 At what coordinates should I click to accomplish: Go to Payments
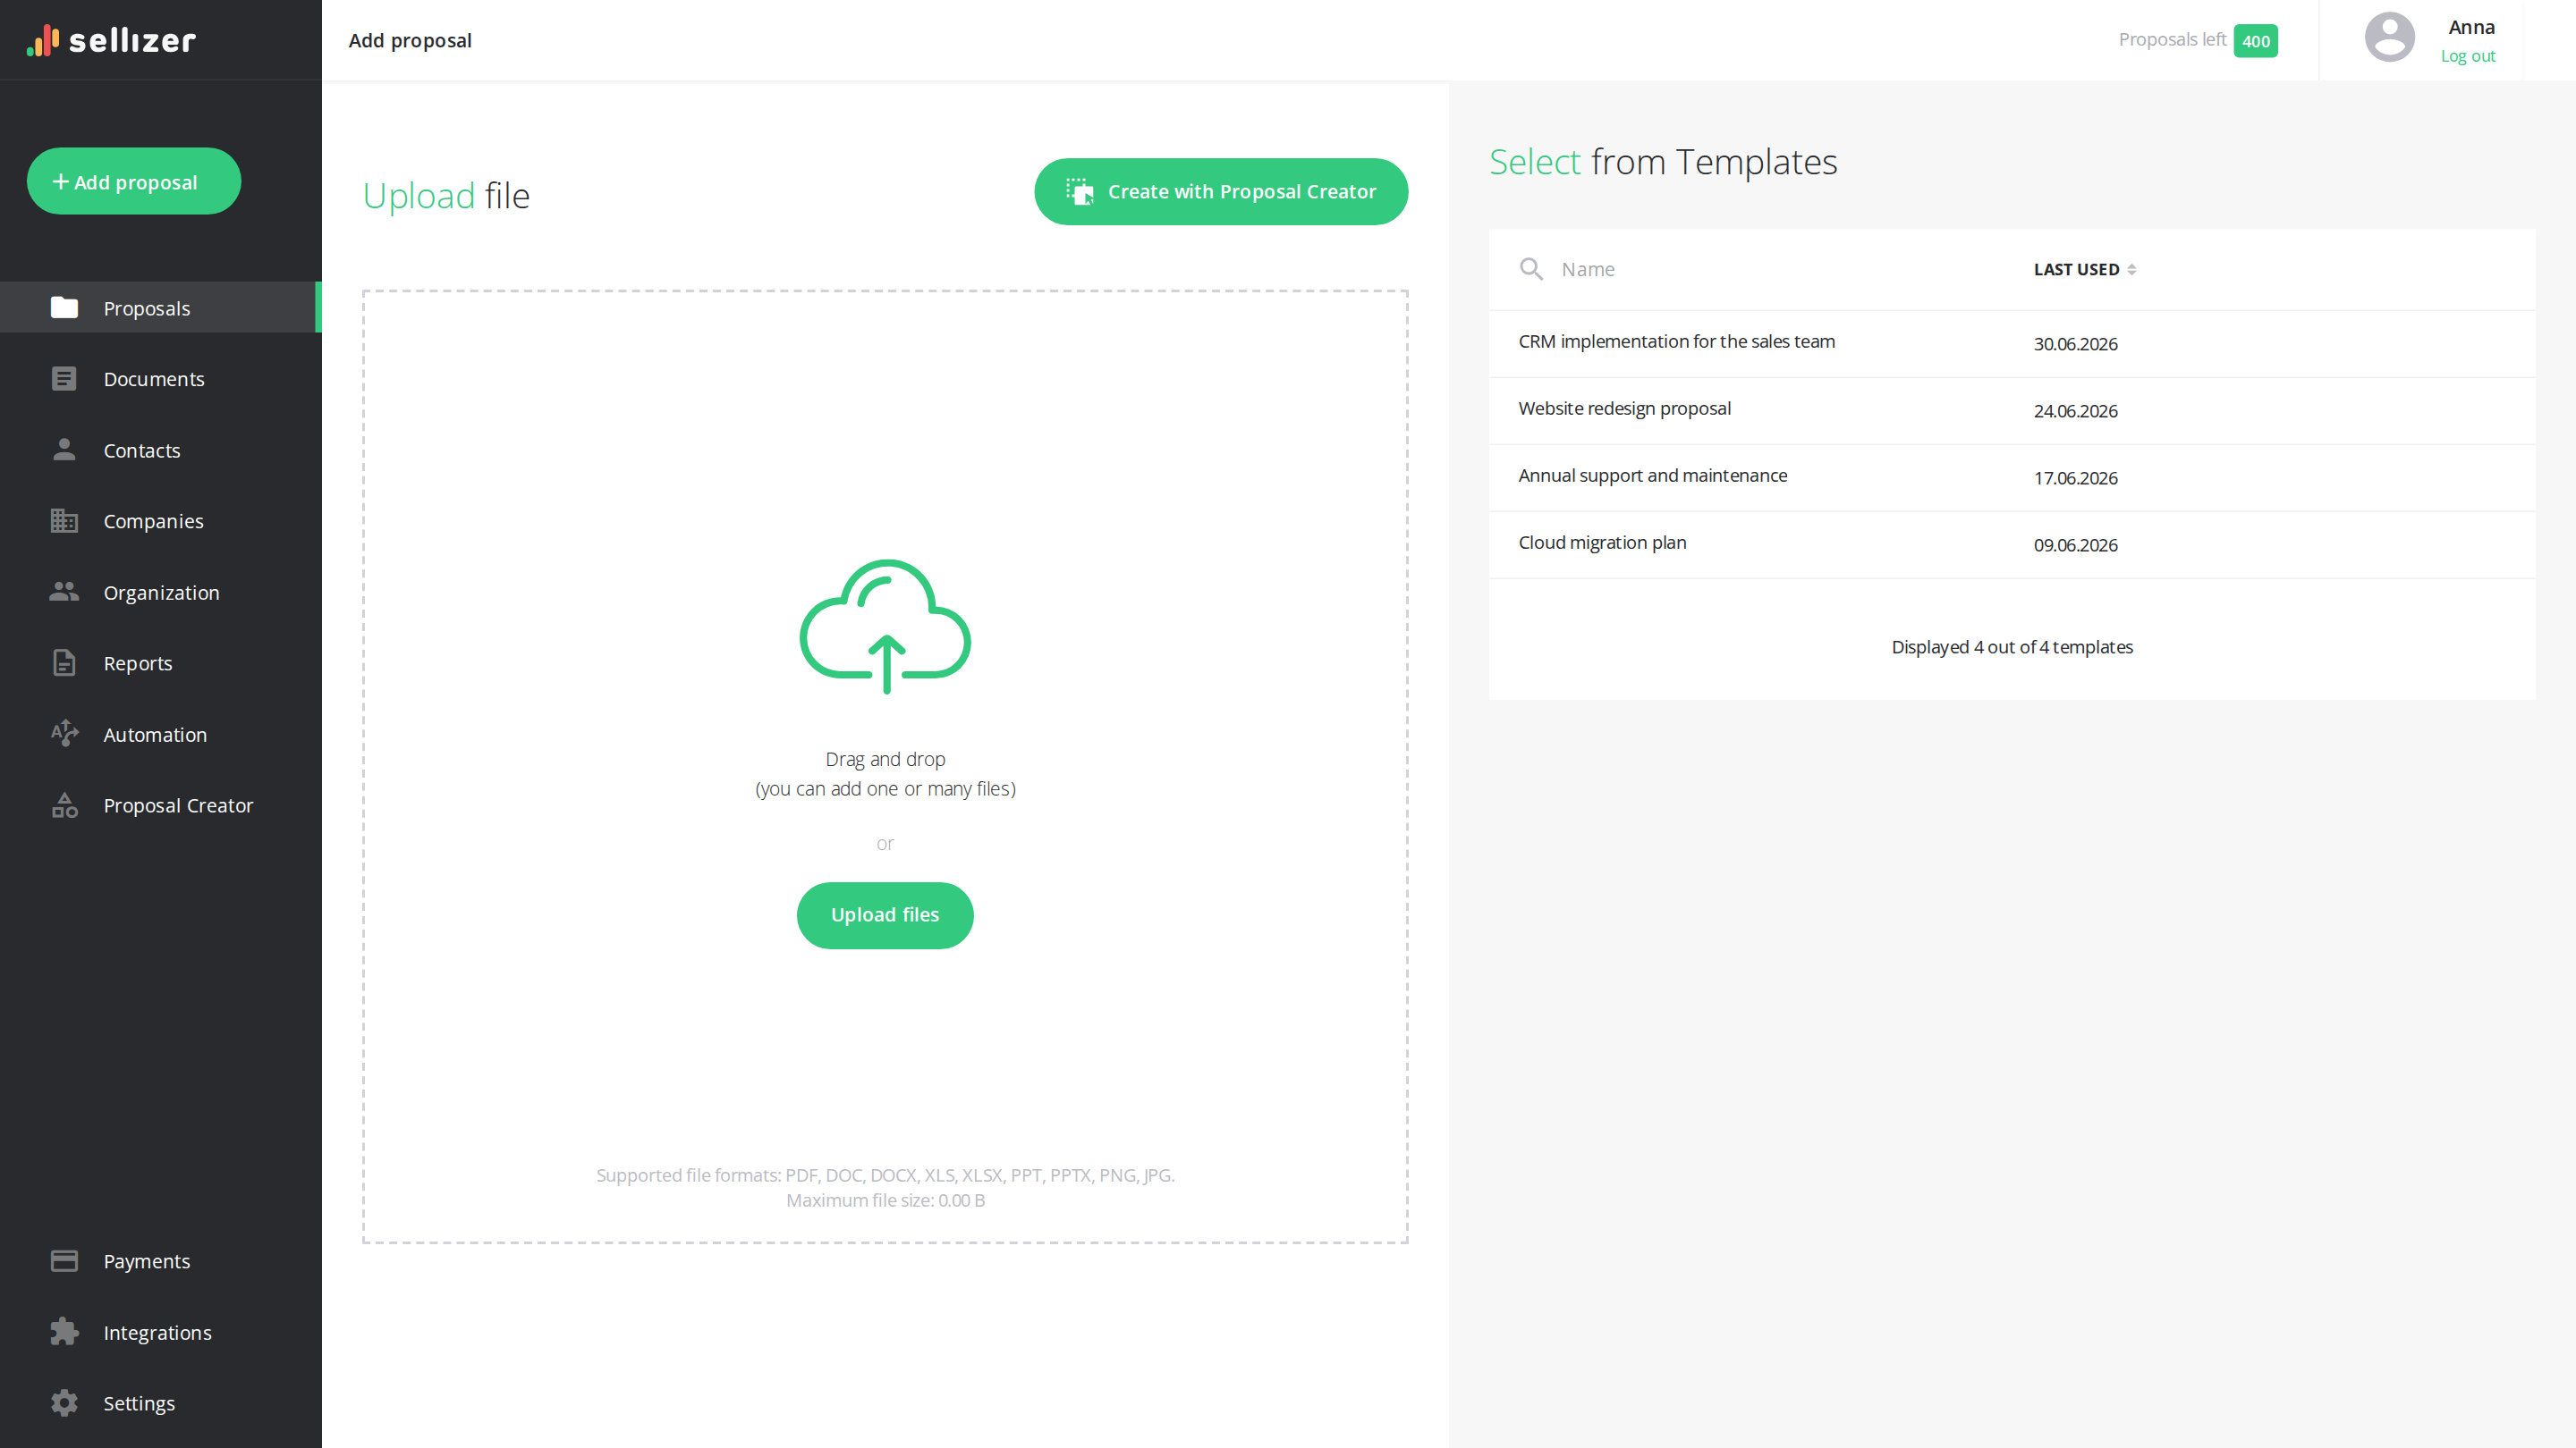[x=159, y=1261]
